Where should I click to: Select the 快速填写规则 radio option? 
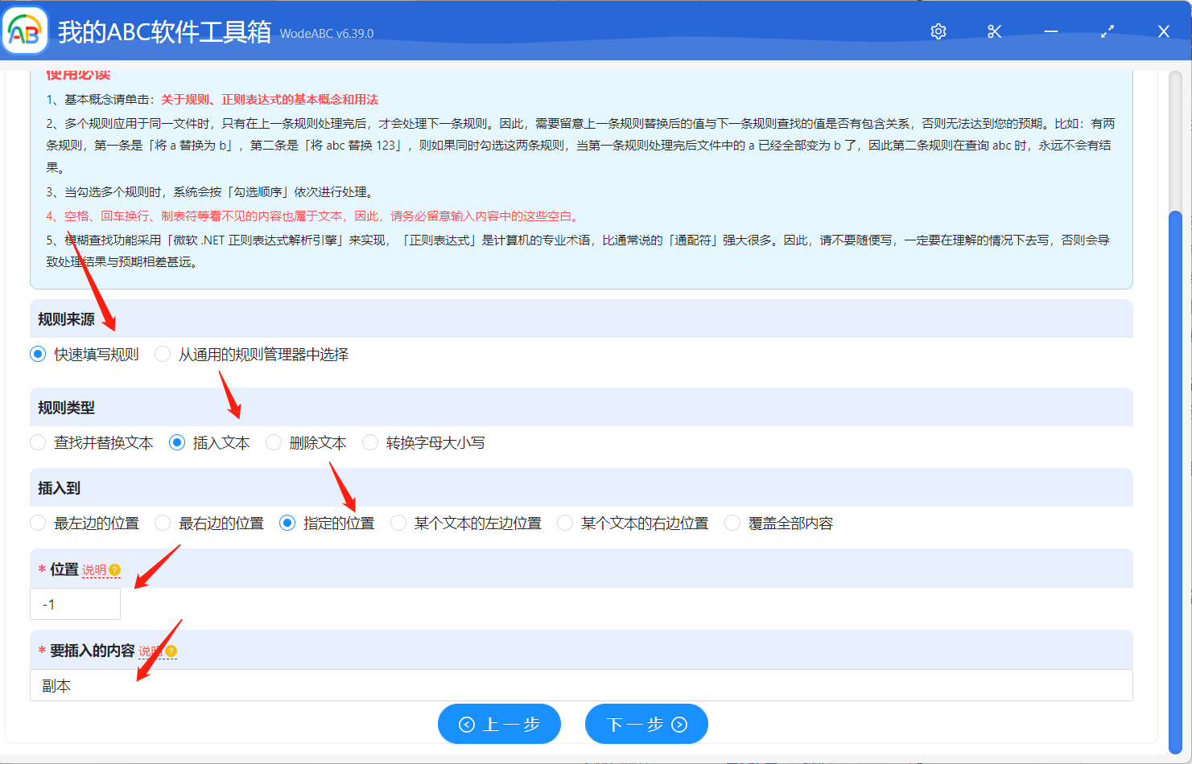[38, 355]
